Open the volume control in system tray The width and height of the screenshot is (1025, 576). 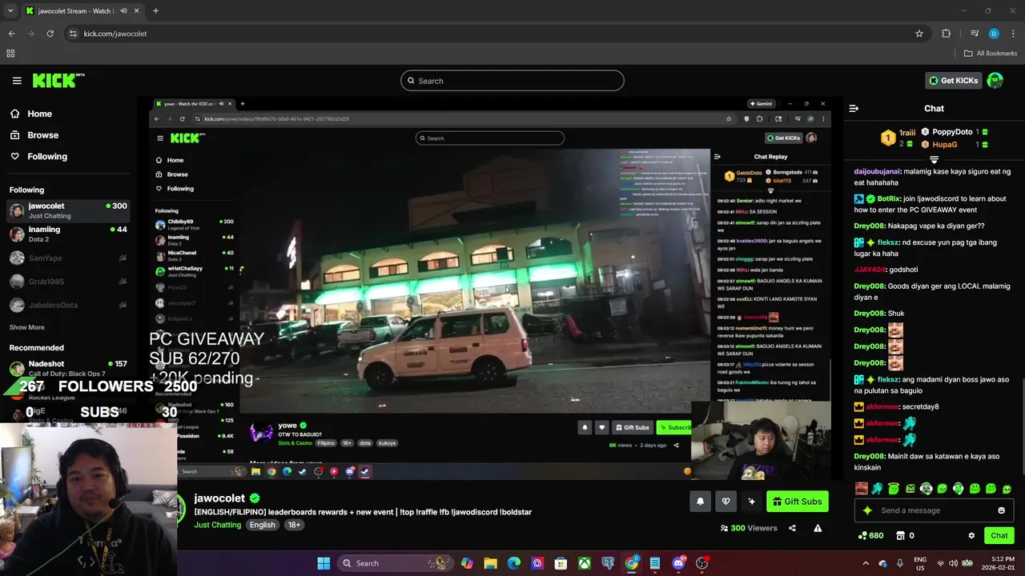[x=954, y=563]
